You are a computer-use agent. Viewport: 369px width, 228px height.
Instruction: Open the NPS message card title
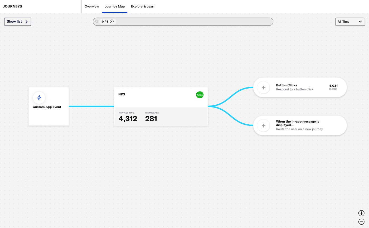[x=122, y=94]
